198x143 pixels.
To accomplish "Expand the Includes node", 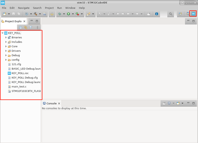I will coord(6,42).
